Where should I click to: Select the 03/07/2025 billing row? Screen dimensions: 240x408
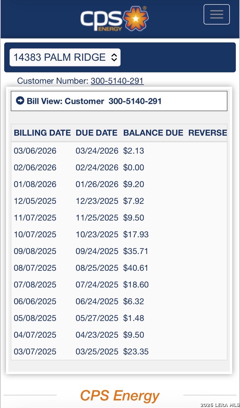[x=35, y=352]
